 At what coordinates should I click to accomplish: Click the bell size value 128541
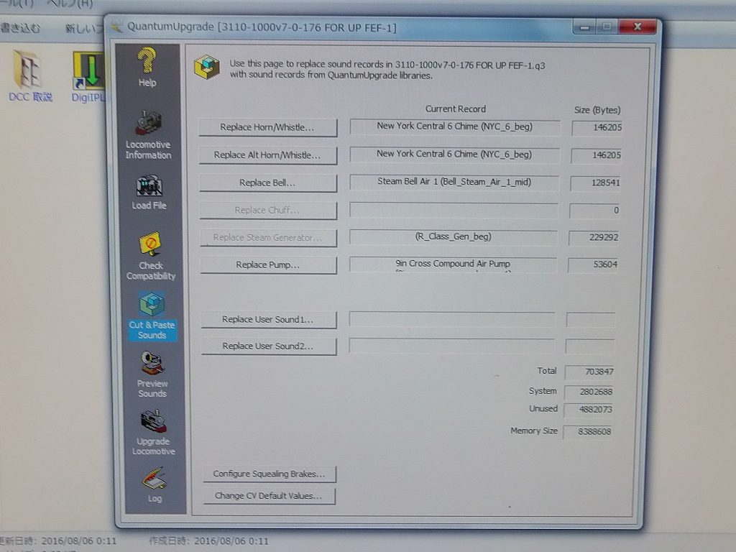click(595, 183)
